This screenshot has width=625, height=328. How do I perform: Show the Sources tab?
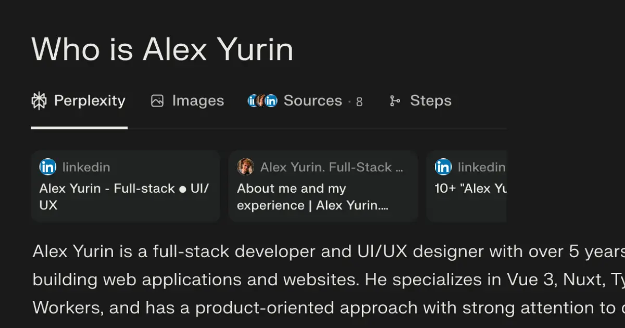point(312,101)
